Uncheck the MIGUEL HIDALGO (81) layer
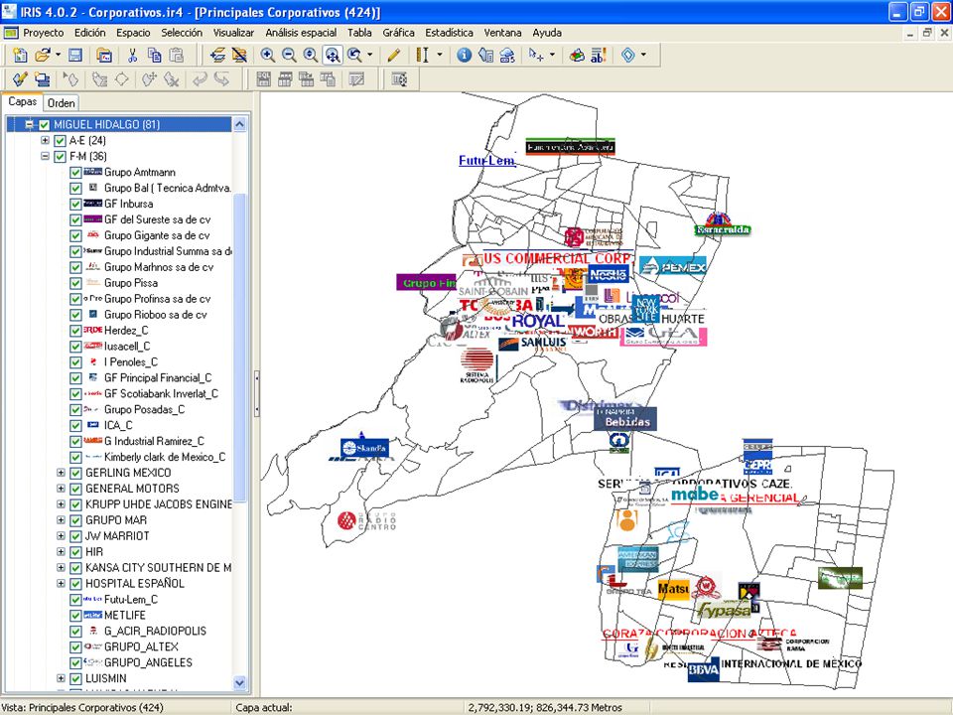The height and width of the screenshot is (715, 953). pos(44,125)
